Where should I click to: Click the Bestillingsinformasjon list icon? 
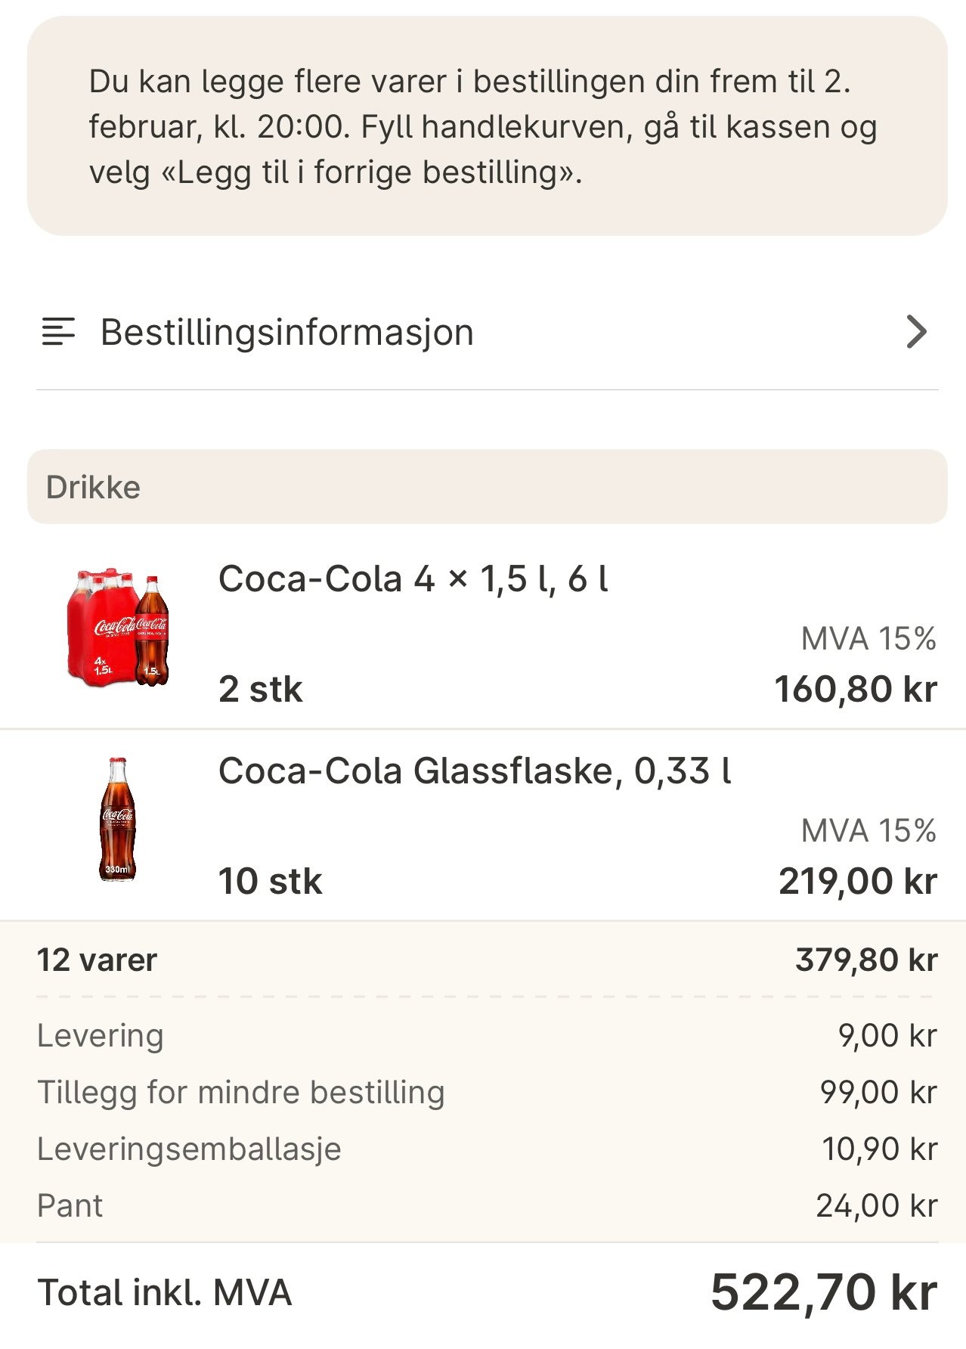coord(58,332)
